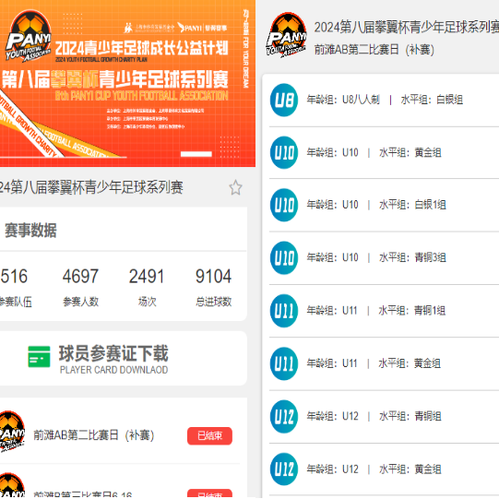Open the tournament banner image
The image size is (499, 499).
pyautogui.click(x=127, y=83)
